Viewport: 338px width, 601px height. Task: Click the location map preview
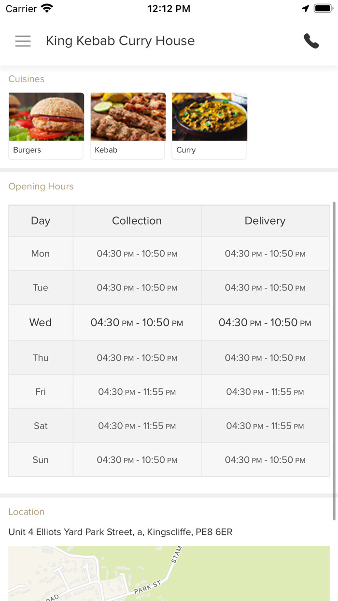click(x=169, y=573)
